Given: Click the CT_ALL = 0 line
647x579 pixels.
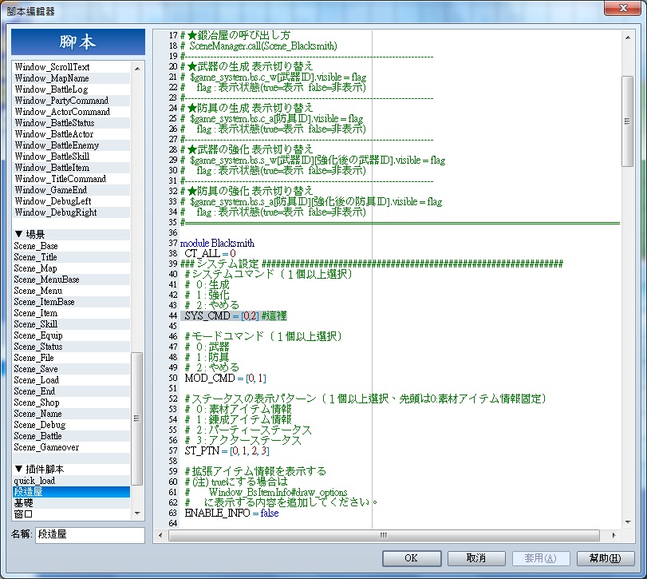Looking at the screenshot, I should pos(210,254).
